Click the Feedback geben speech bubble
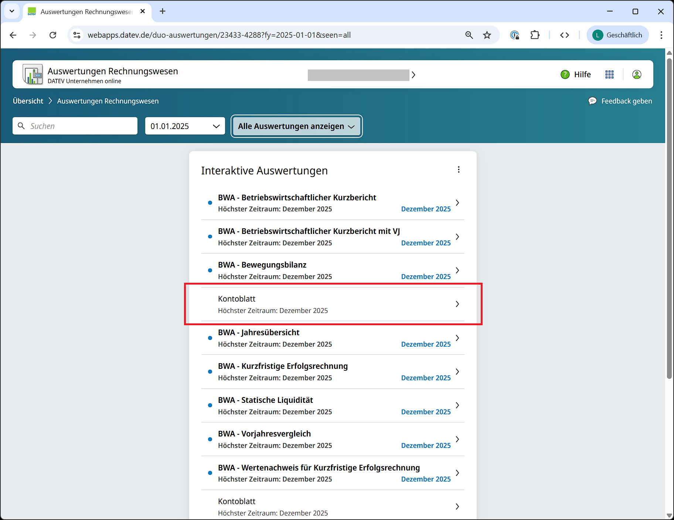This screenshot has height=520, width=674. [x=592, y=101]
